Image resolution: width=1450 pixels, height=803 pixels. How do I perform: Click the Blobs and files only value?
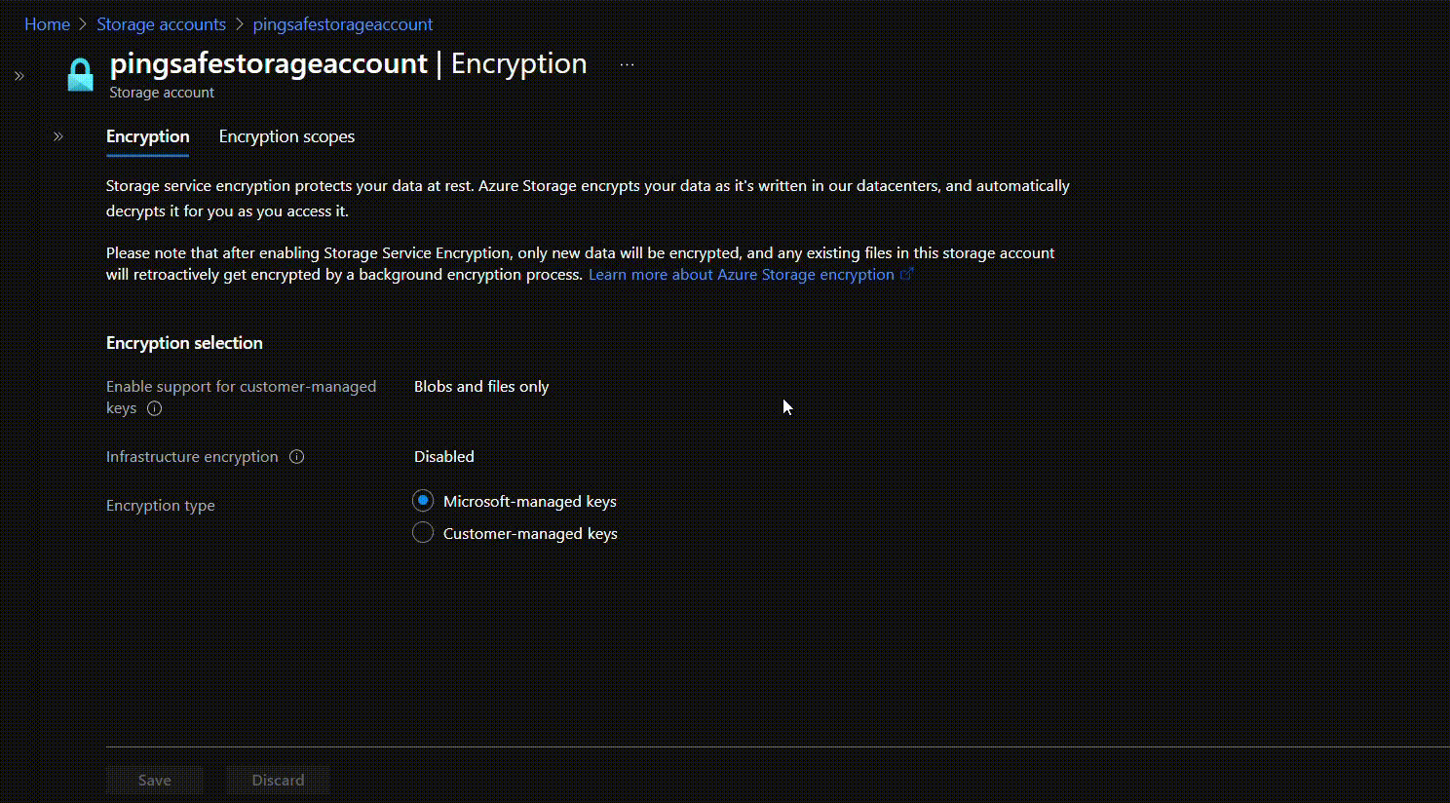click(481, 387)
